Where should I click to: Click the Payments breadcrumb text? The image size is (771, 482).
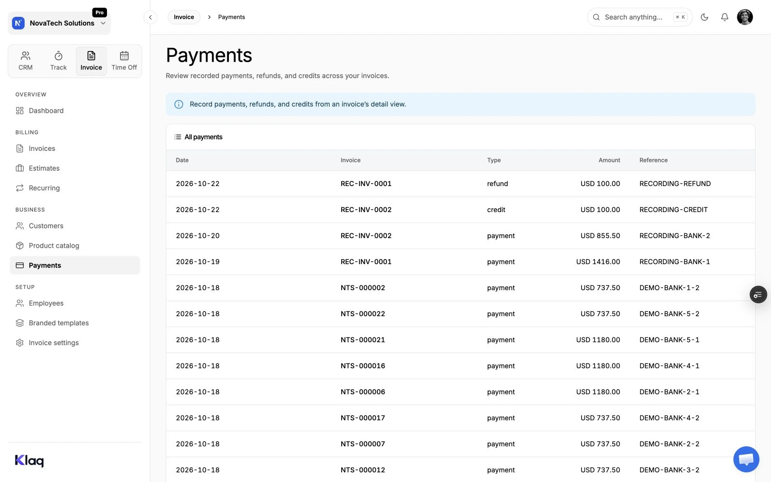click(231, 17)
